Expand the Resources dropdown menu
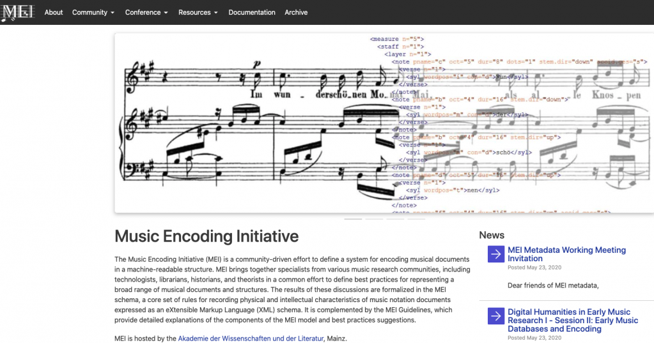The width and height of the screenshot is (654, 343). [198, 13]
